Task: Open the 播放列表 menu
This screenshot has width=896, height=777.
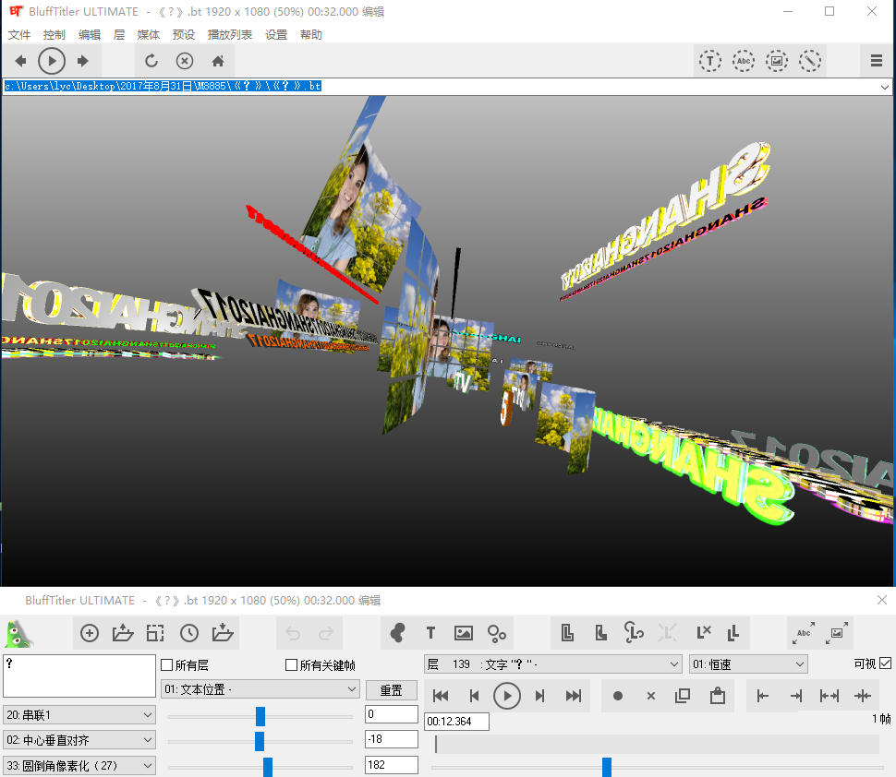Action: tap(230, 35)
